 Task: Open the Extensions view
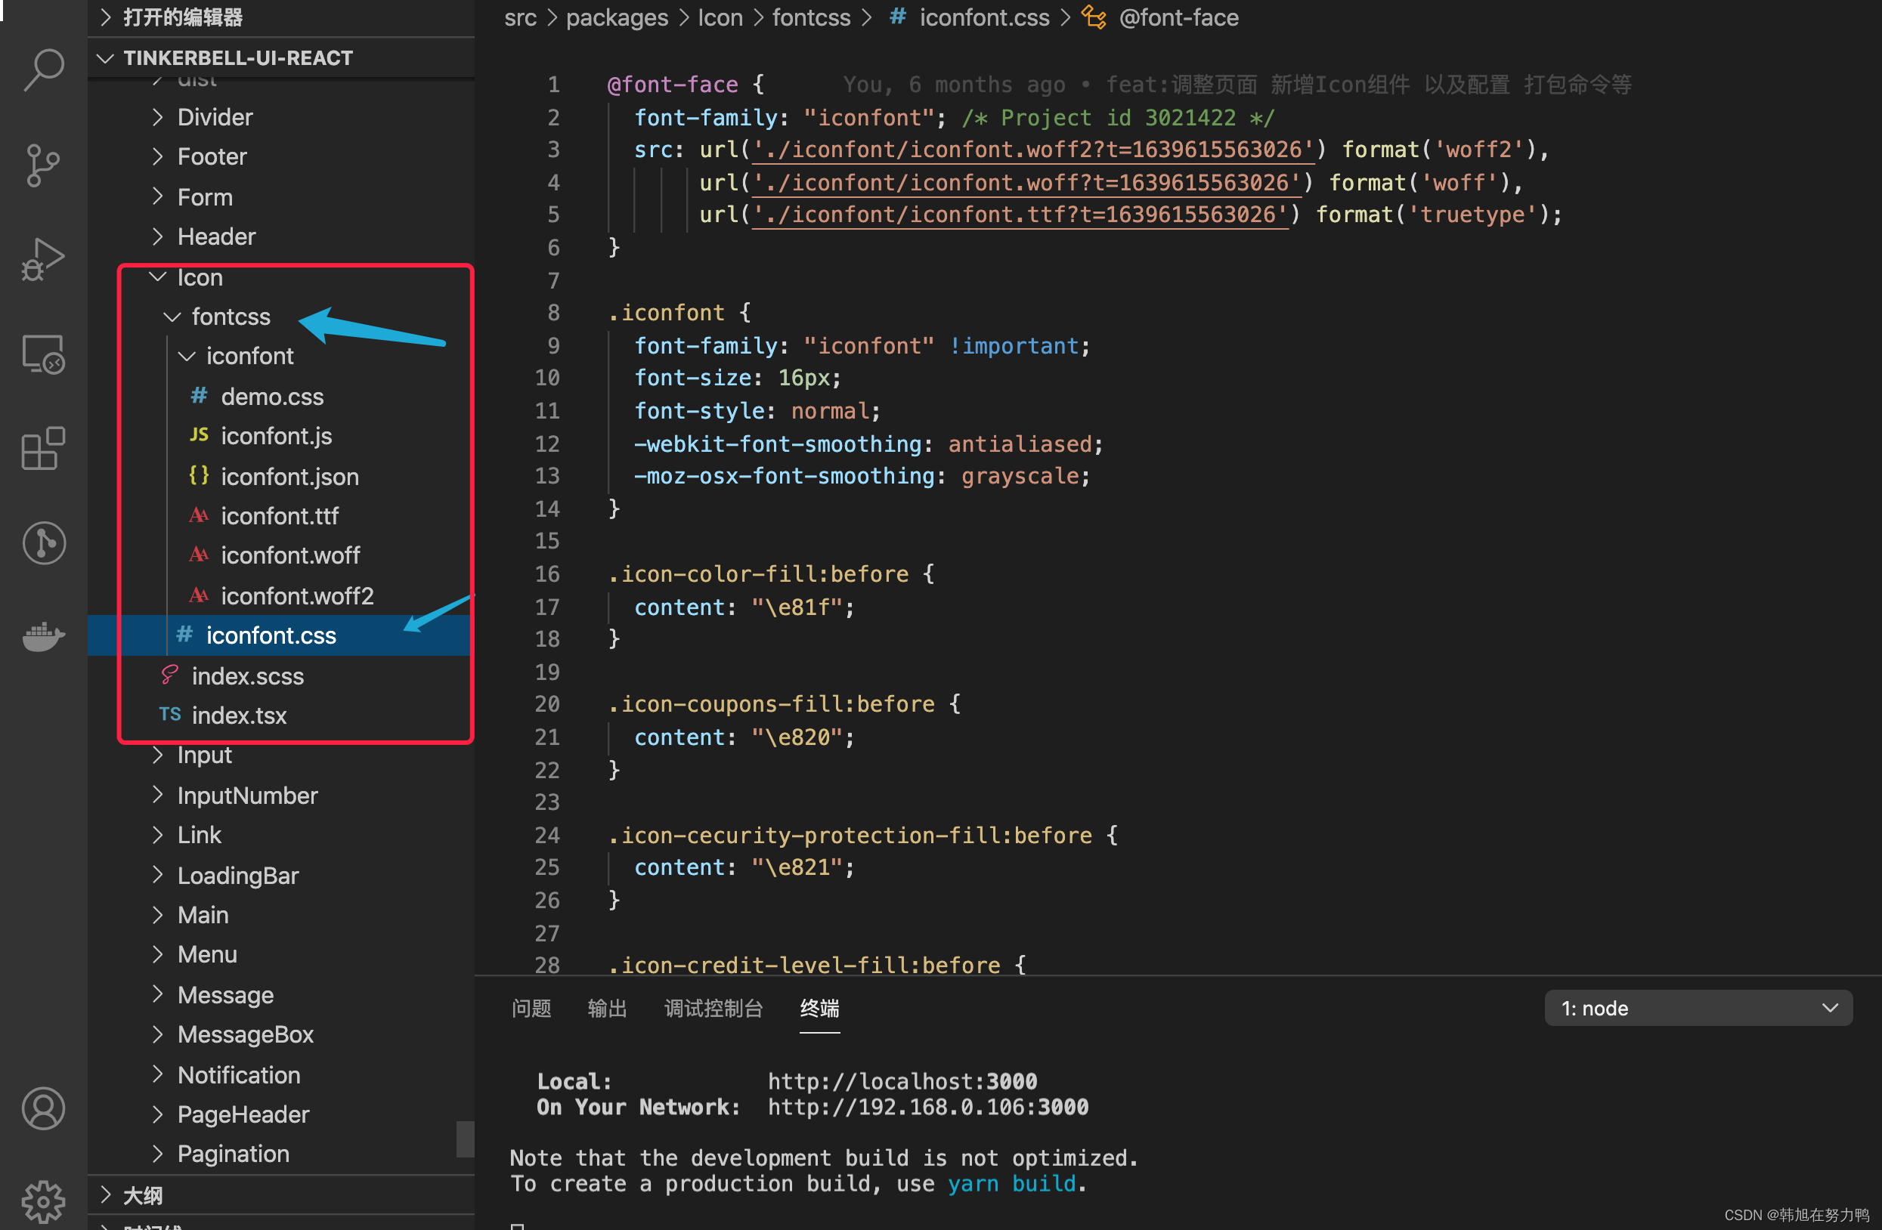(x=44, y=449)
